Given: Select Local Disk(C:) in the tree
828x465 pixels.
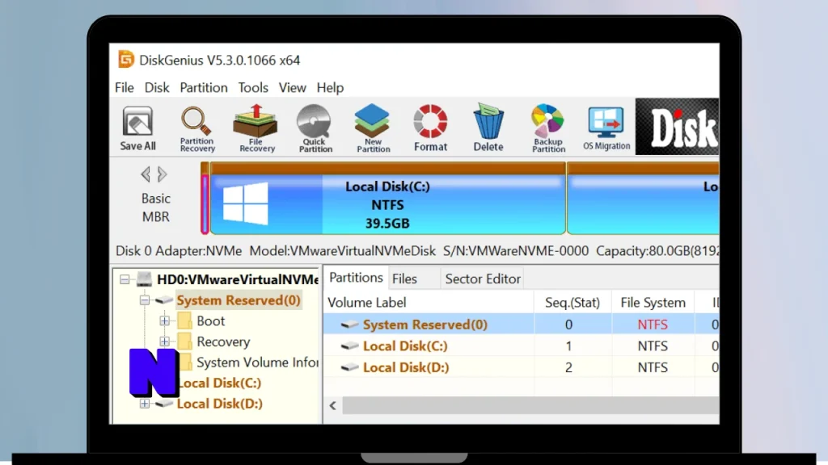Looking at the screenshot, I should tap(219, 383).
